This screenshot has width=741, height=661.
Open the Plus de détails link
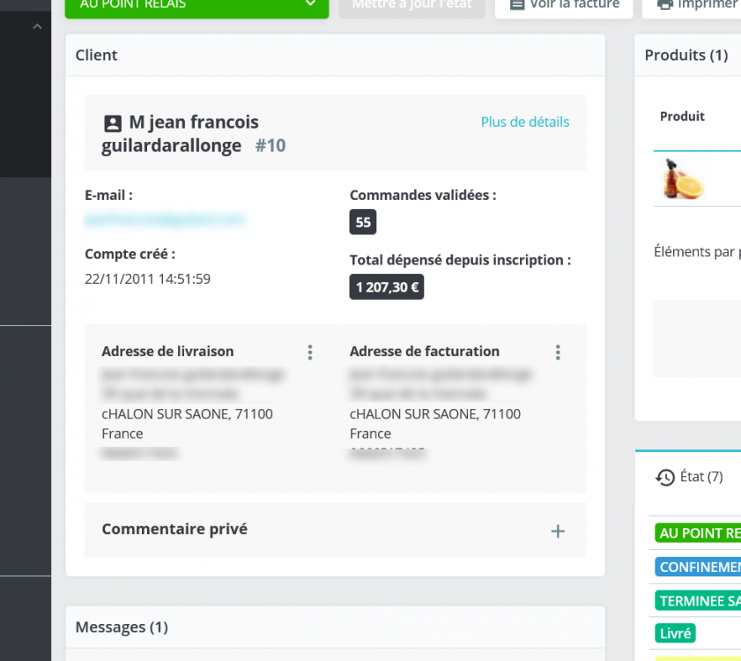[x=524, y=122]
